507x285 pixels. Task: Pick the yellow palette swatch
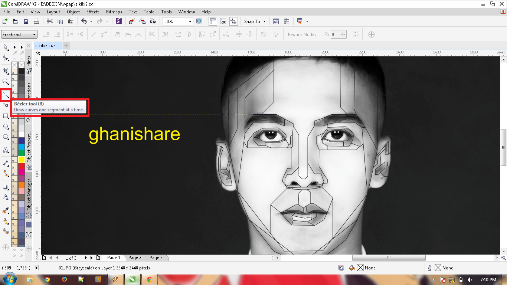pos(22,159)
